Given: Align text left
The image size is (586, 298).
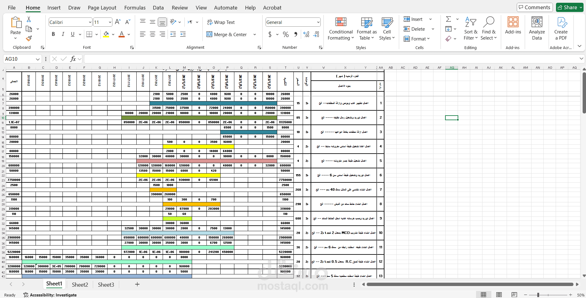Looking at the screenshot, I should point(143,34).
